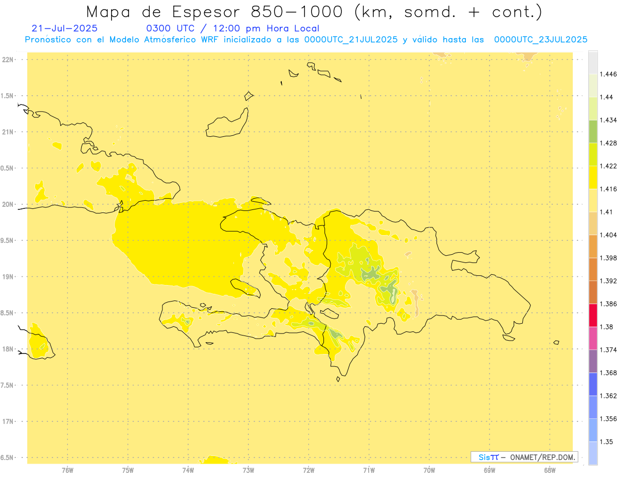Screen dimensions: 617x477
Task: Click the '1.422' colorbar value
Action: point(608,166)
